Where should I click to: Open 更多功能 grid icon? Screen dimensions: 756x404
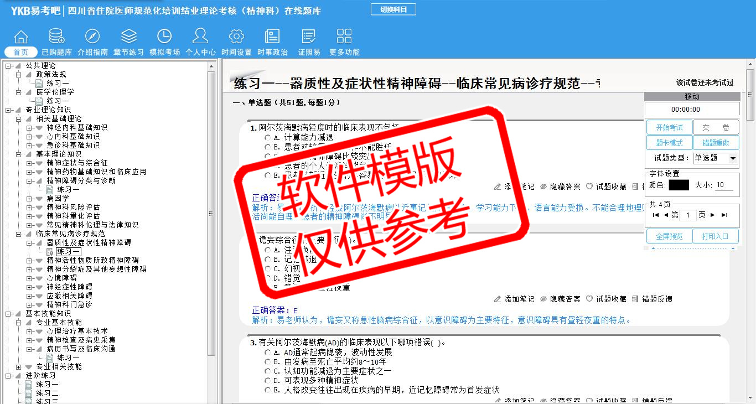coord(344,37)
